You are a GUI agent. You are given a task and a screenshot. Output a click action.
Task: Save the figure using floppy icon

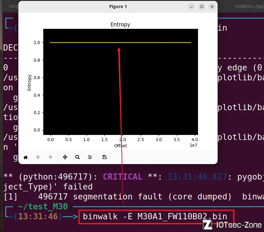(105, 157)
